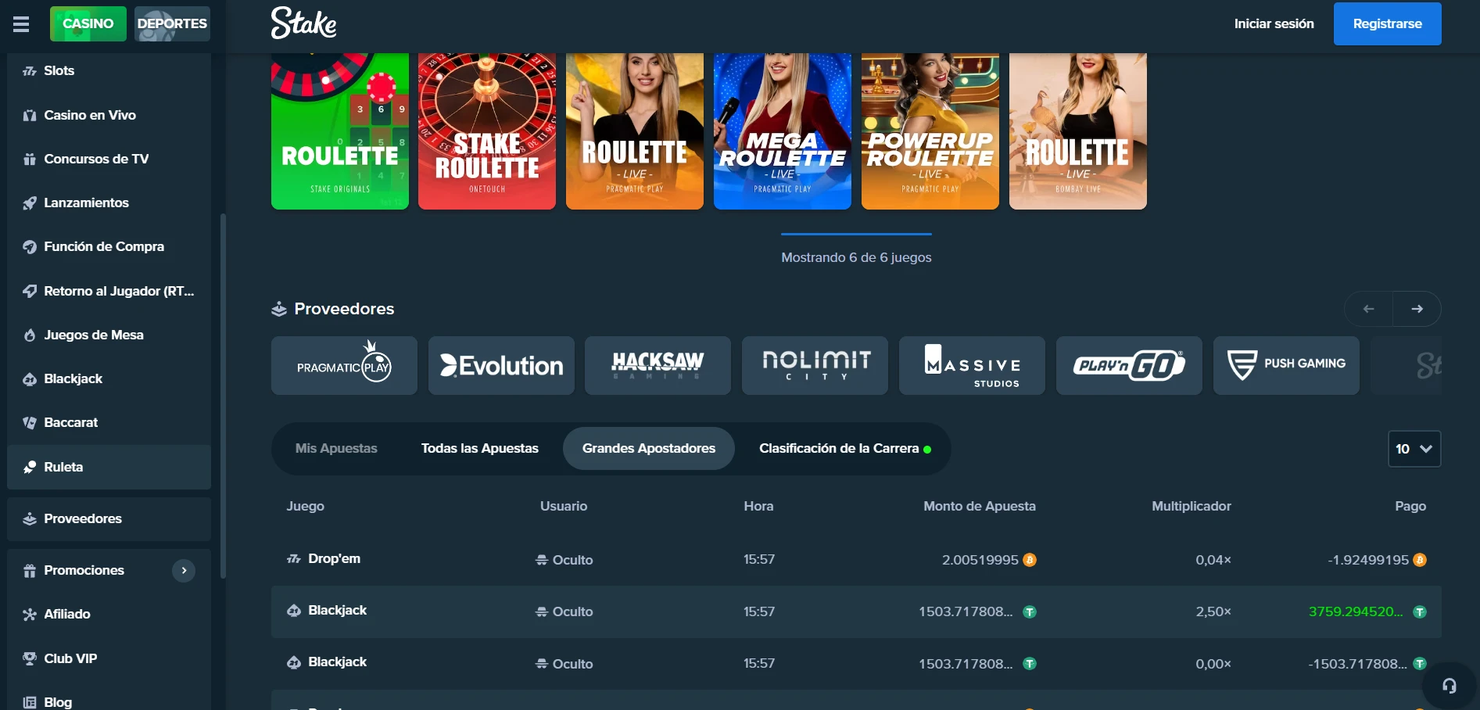
Task: Click the green payout 3759.294520...
Action: coord(1356,611)
